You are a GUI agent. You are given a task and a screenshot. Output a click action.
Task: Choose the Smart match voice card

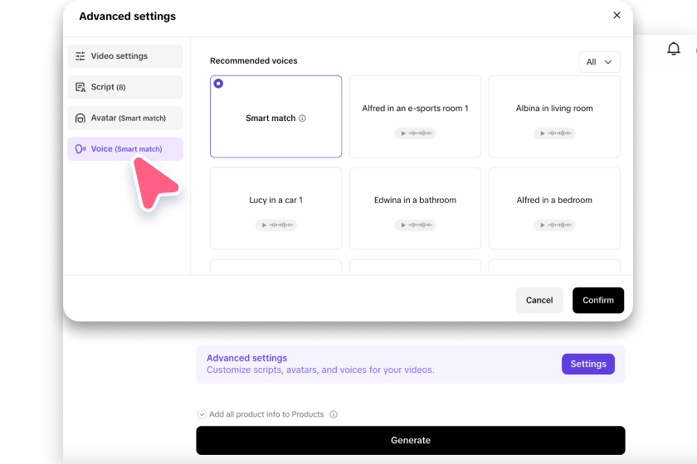[x=275, y=116]
